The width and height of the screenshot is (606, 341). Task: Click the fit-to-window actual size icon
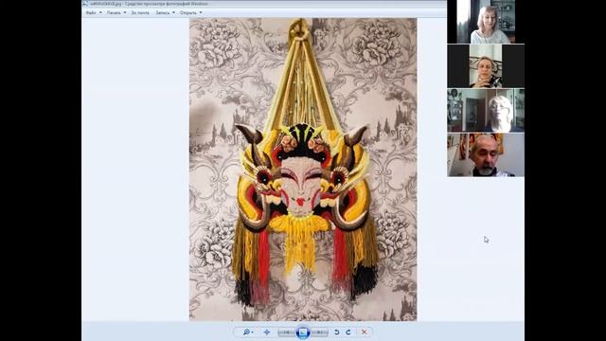point(267,332)
